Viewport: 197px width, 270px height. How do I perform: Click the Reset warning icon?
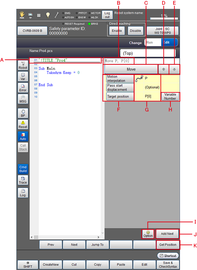[23, 124]
